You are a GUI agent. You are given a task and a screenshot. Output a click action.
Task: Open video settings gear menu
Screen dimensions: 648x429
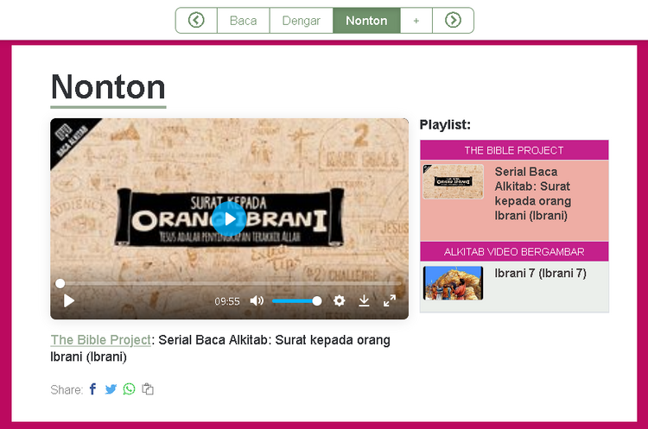tap(340, 300)
